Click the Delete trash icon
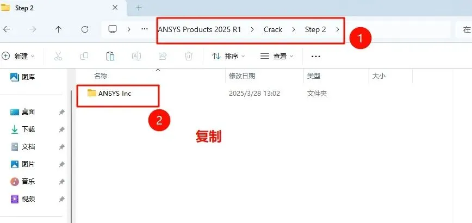 pyautogui.click(x=189, y=56)
